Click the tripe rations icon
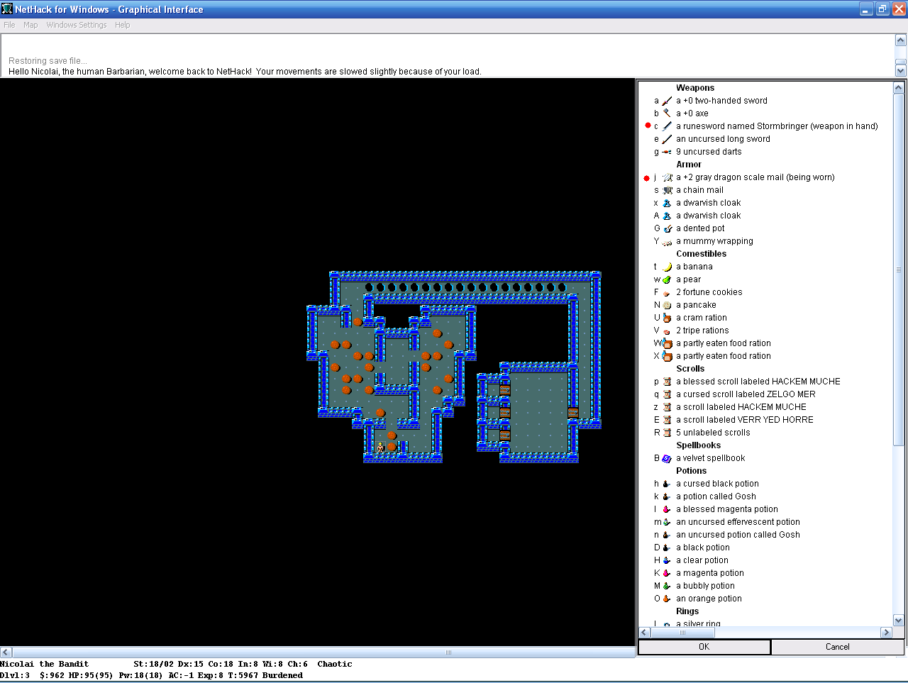Screen dimensions: 908x683 coord(667,331)
